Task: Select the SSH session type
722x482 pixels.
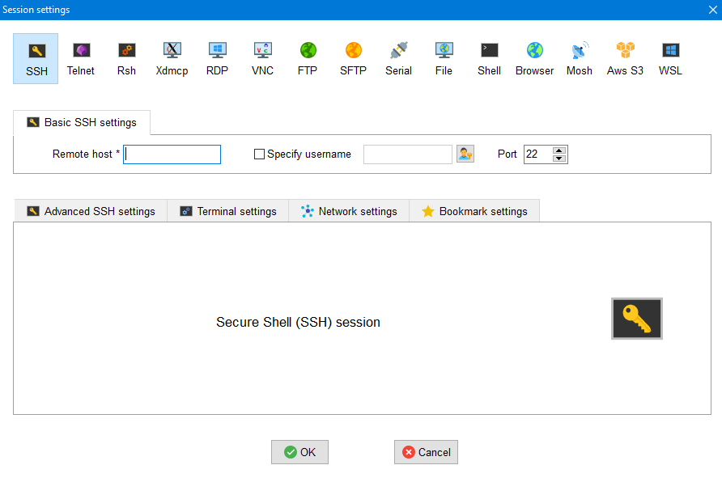Action: coord(36,58)
